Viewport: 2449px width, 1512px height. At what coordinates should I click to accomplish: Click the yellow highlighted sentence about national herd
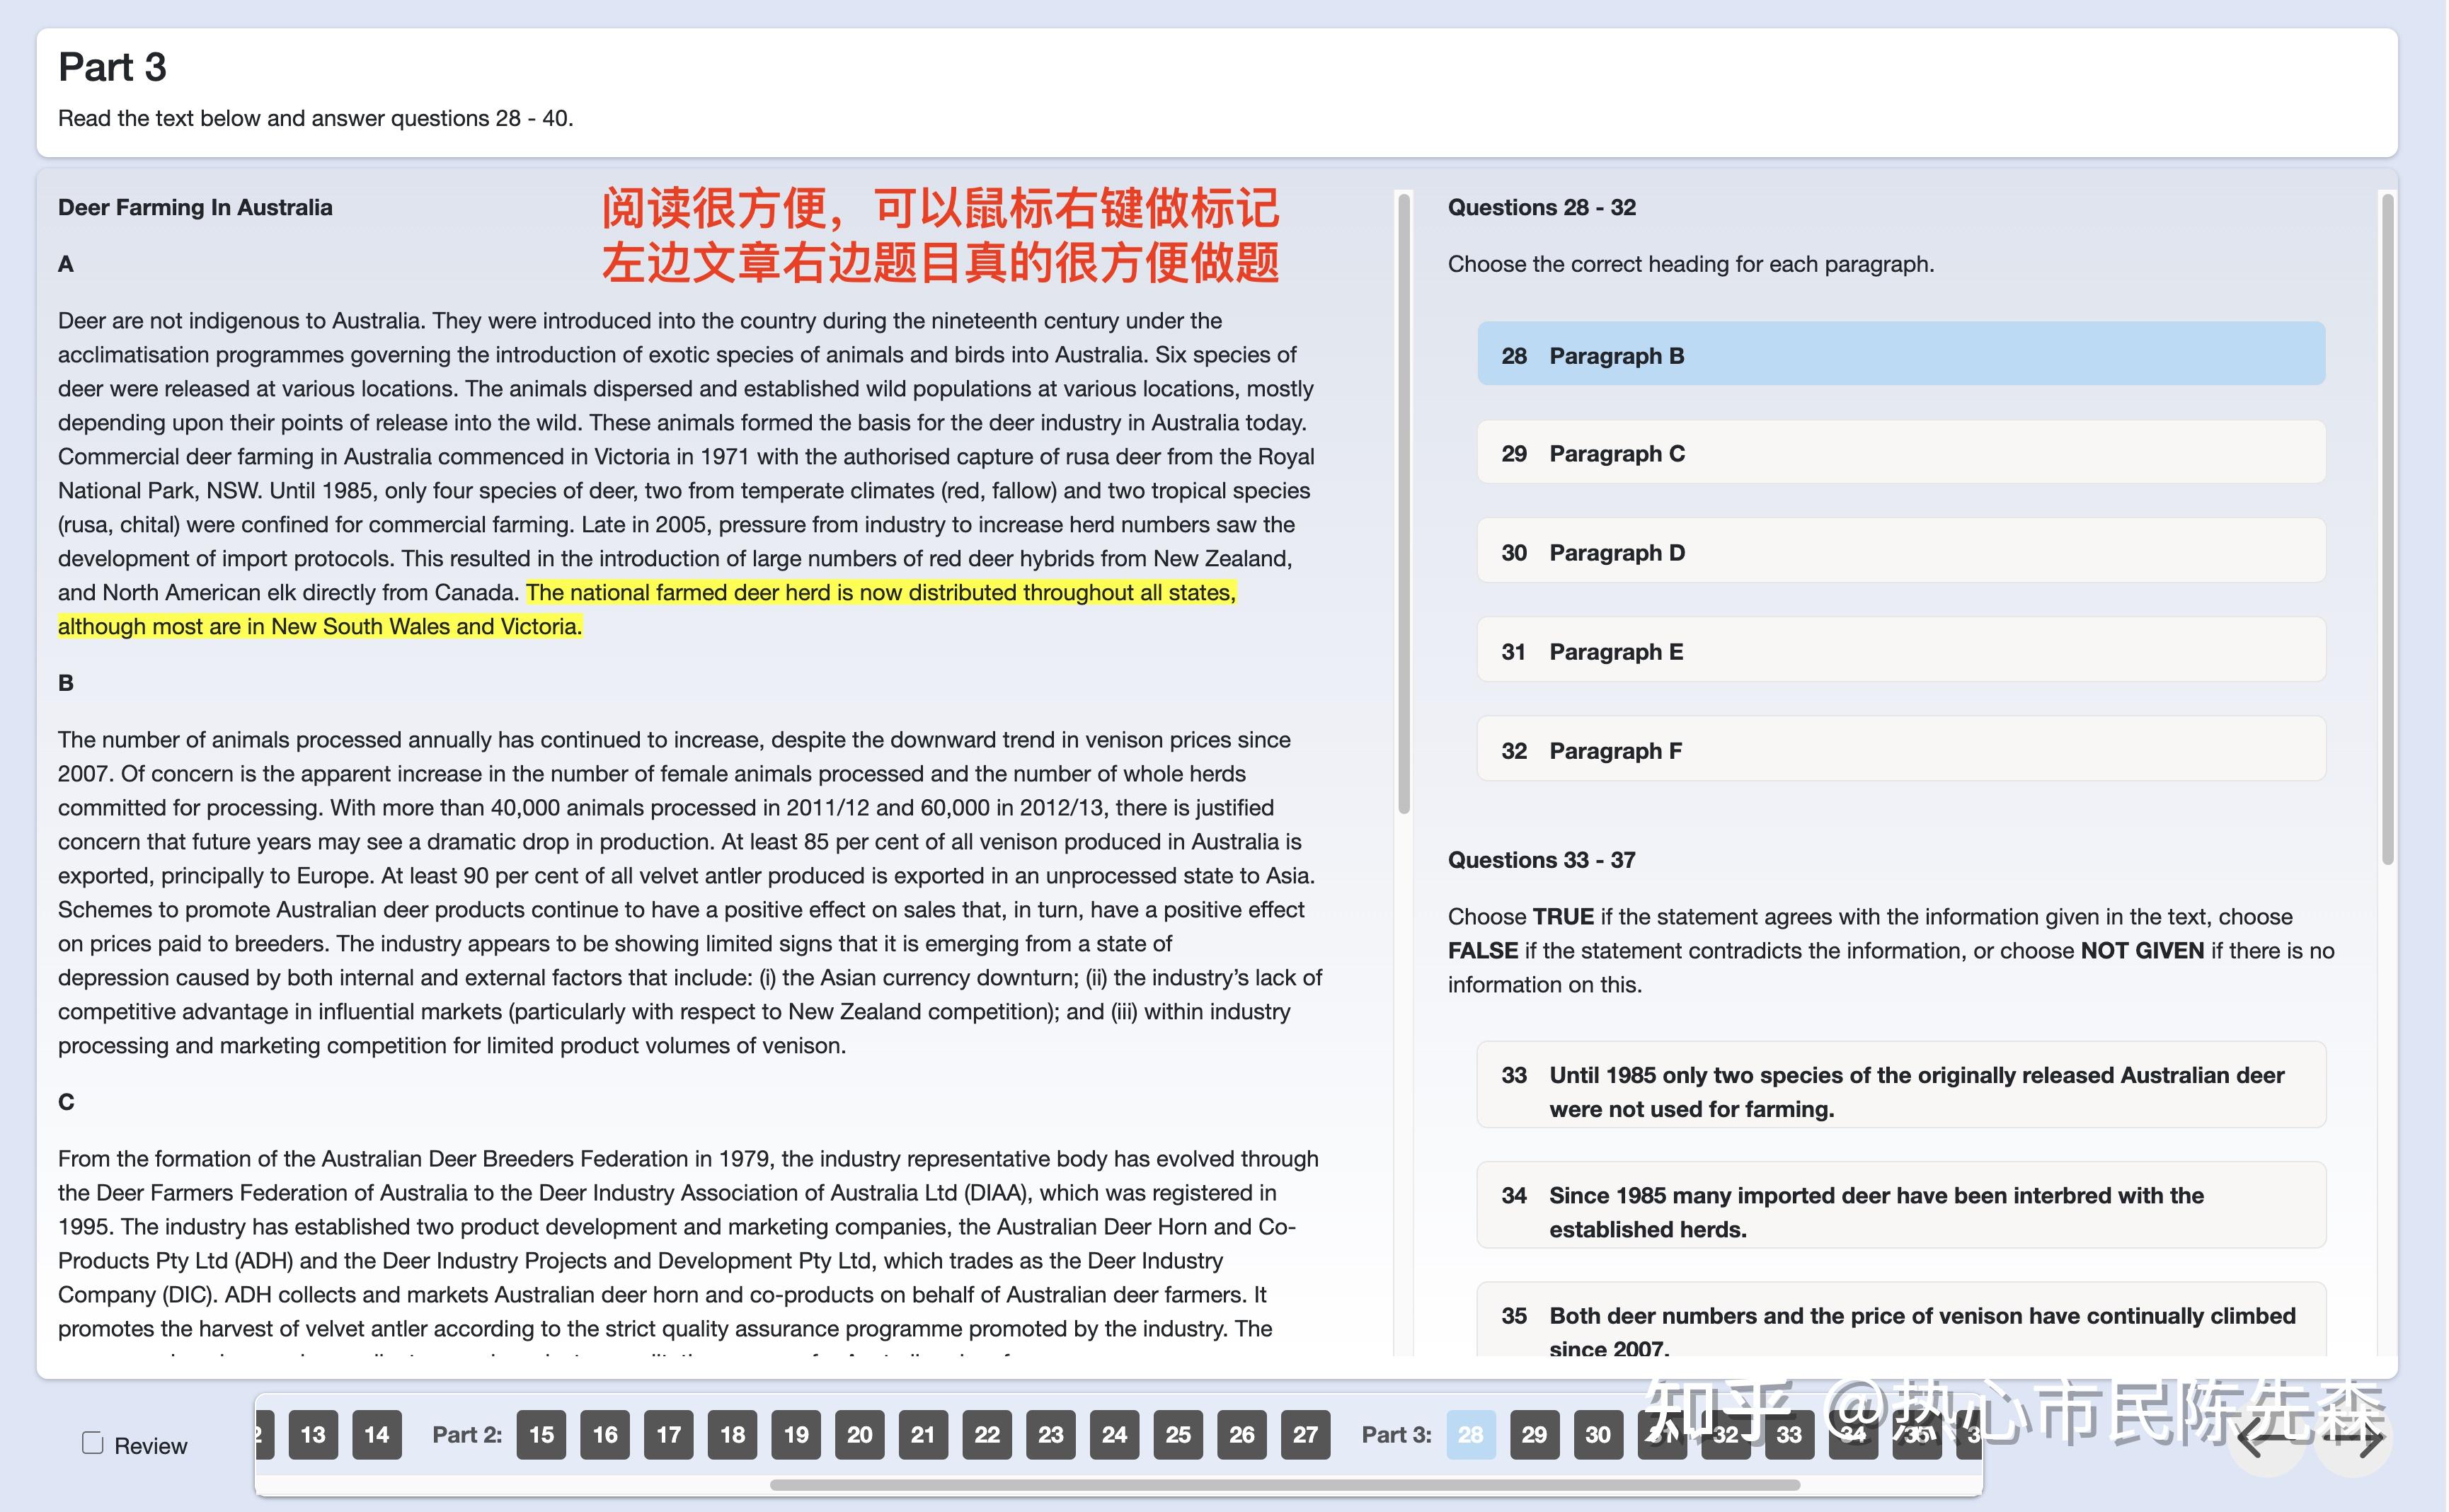coord(647,609)
